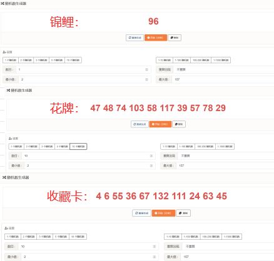Select 3个随机数 preset in the 花牌 panel

[47, 147]
